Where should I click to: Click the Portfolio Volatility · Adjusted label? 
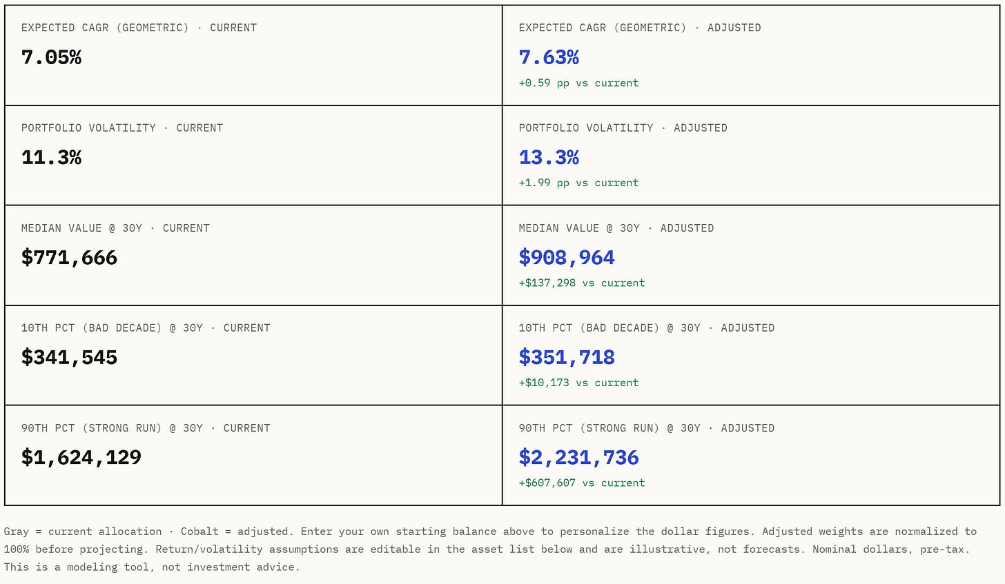point(623,128)
